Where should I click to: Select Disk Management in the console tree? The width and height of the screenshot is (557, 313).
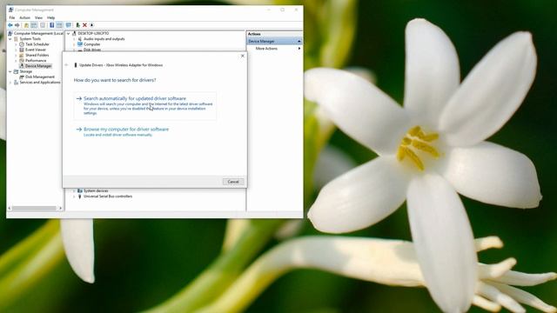[40, 77]
